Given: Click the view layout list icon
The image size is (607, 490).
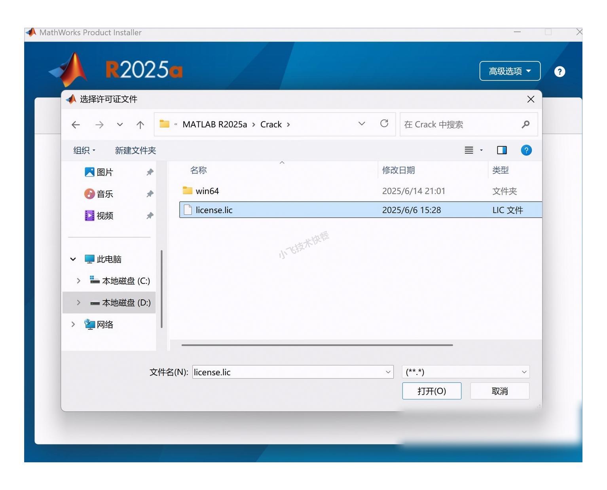Looking at the screenshot, I should [x=469, y=150].
